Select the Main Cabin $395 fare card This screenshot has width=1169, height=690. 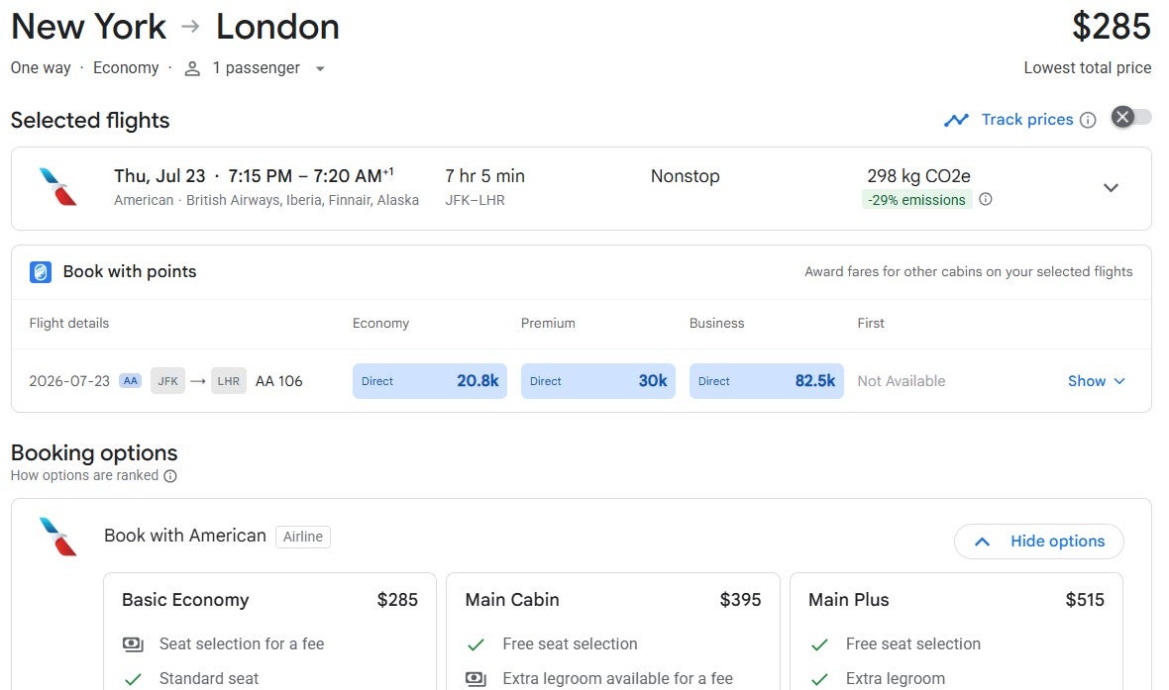pos(613,632)
